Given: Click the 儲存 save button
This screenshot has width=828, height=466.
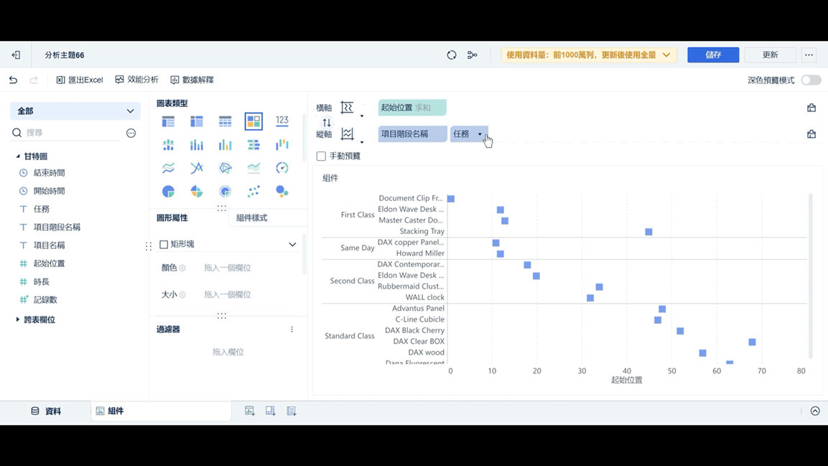Looking at the screenshot, I should 712,55.
